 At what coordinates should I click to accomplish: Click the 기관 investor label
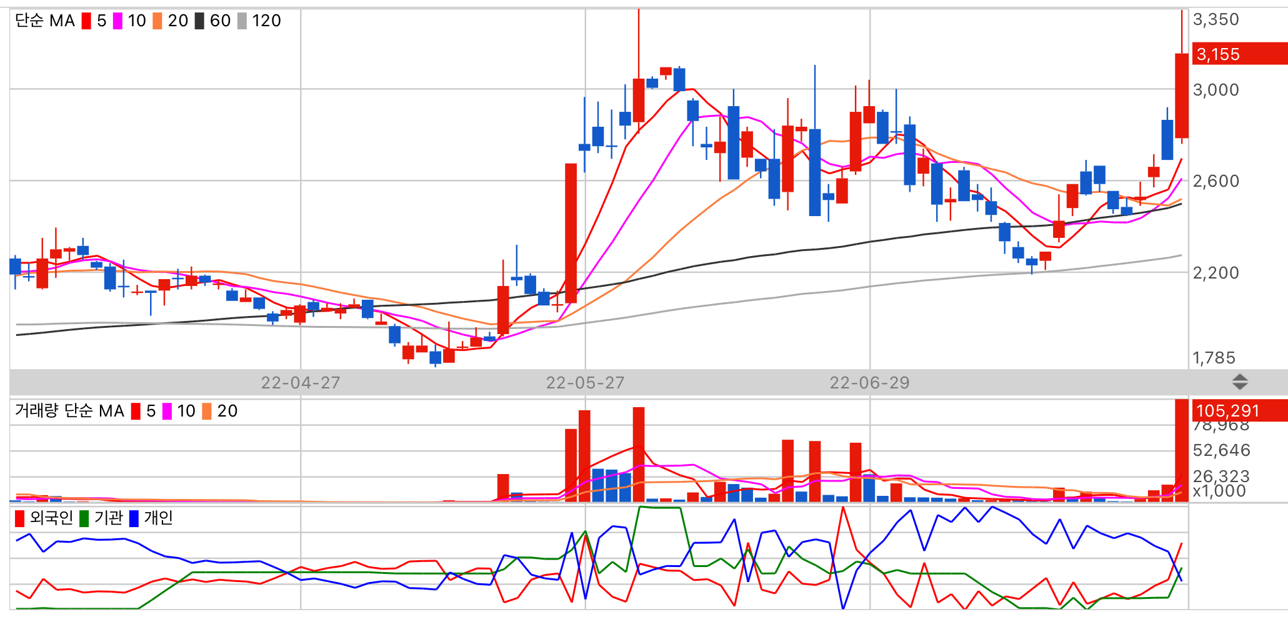coord(109,518)
